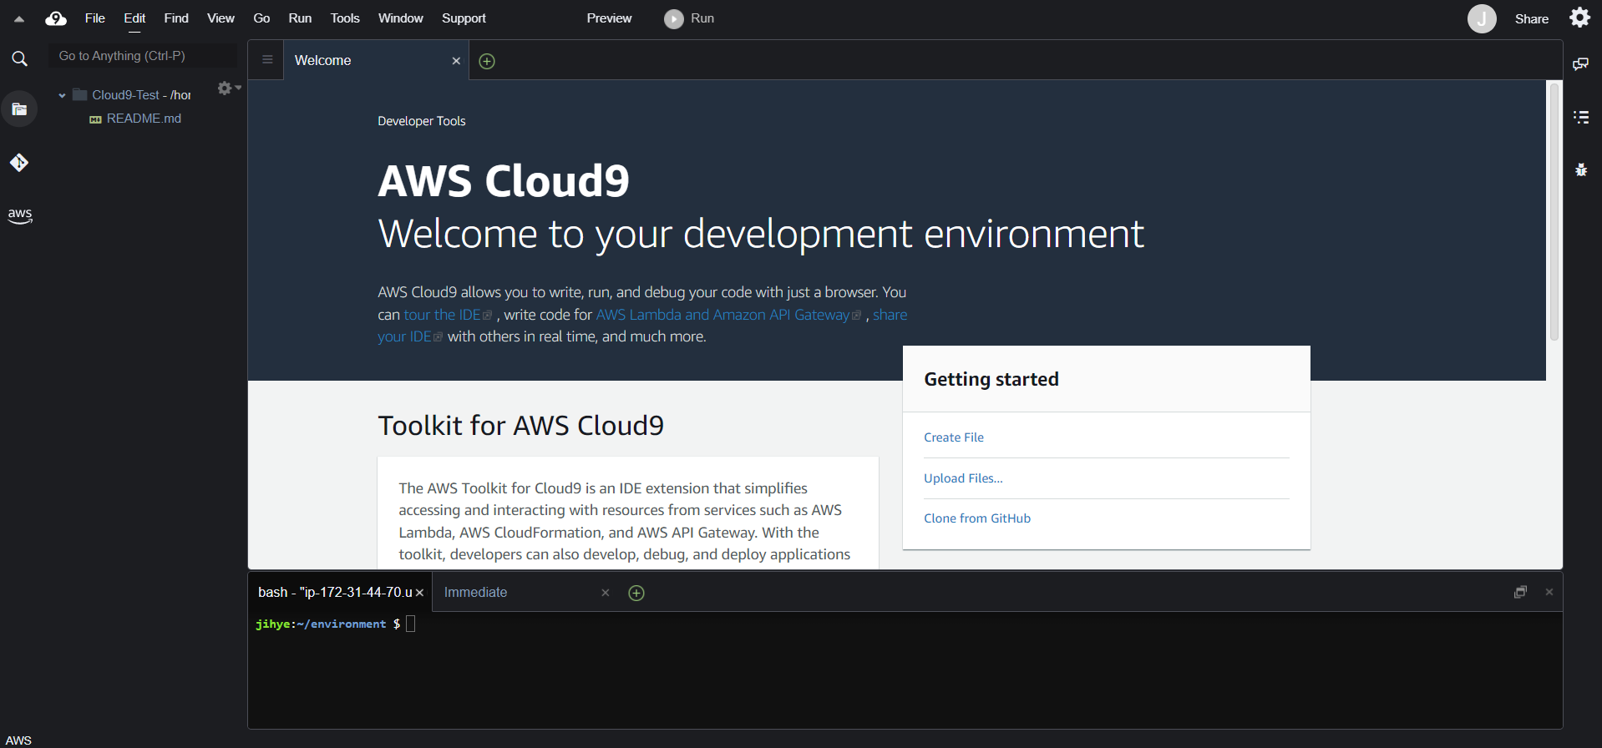Open the Debugger bug icon
Viewport: 1602px width, 748px height.
pos(1580,169)
